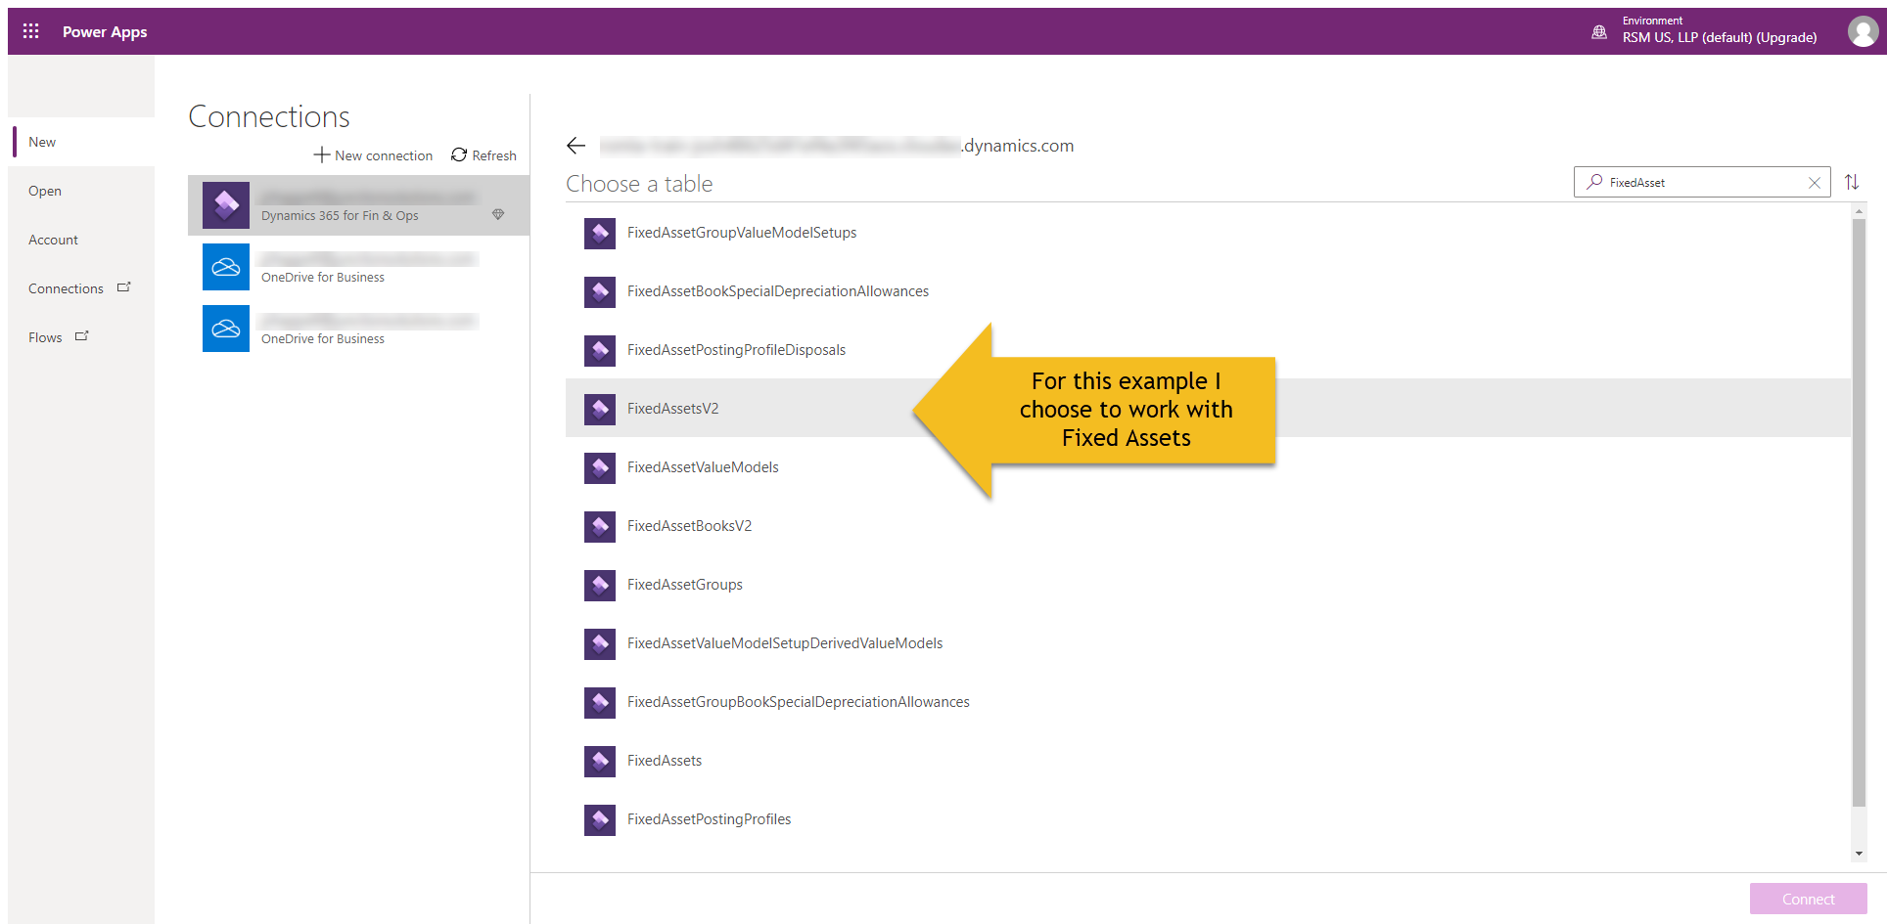This screenshot has width=1887, height=924.
Task: Click the back arrow above Choose a table
Action: (575, 146)
